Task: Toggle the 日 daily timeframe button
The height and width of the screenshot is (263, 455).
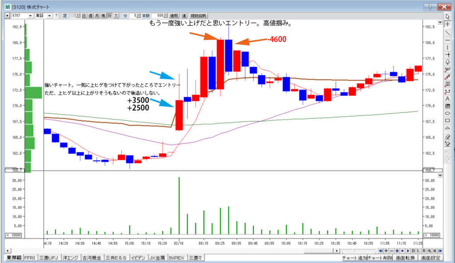Action: (84, 16)
